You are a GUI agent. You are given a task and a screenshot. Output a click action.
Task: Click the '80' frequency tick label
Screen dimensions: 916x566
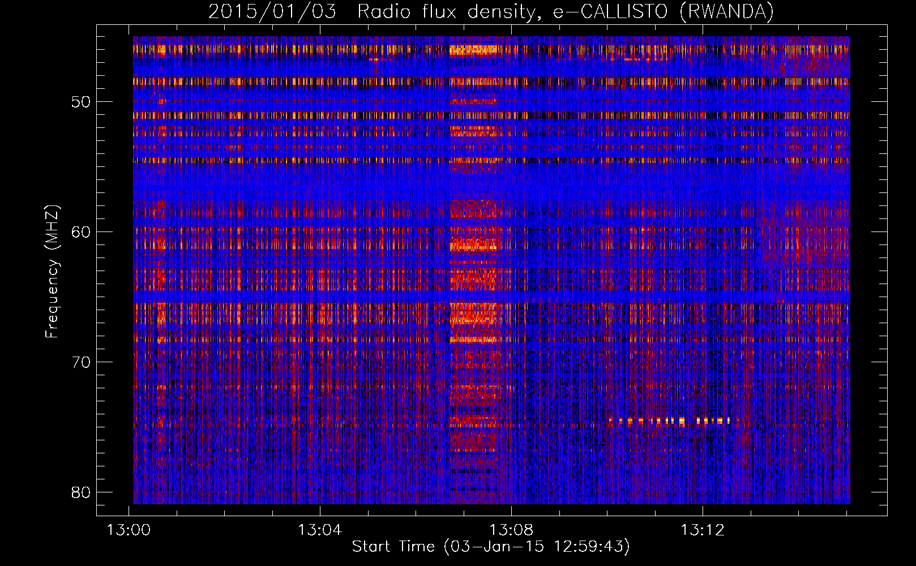click(x=81, y=492)
